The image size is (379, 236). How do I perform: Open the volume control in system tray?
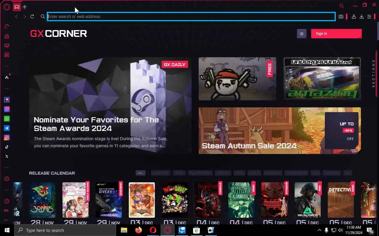pos(341,230)
